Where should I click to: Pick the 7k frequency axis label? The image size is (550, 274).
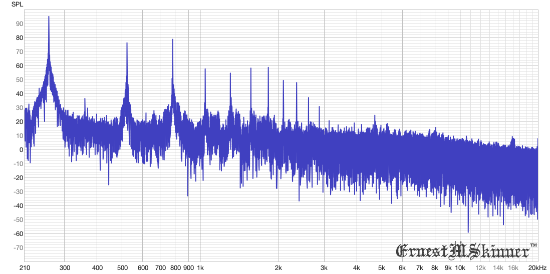[420, 267]
